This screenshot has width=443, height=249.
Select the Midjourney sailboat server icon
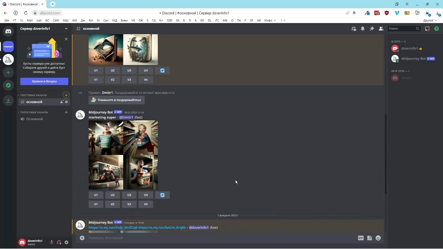(8, 60)
